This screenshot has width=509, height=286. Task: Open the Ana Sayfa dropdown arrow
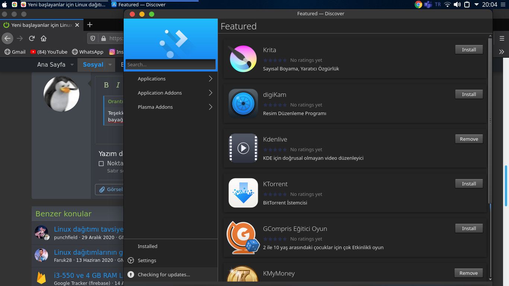(72, 65)
